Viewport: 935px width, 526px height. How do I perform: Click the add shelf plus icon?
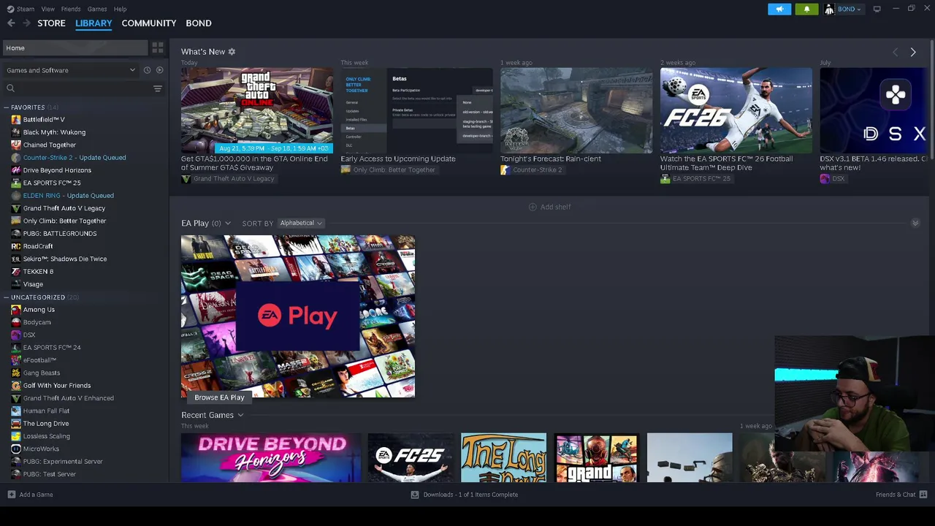click(533, 207)
